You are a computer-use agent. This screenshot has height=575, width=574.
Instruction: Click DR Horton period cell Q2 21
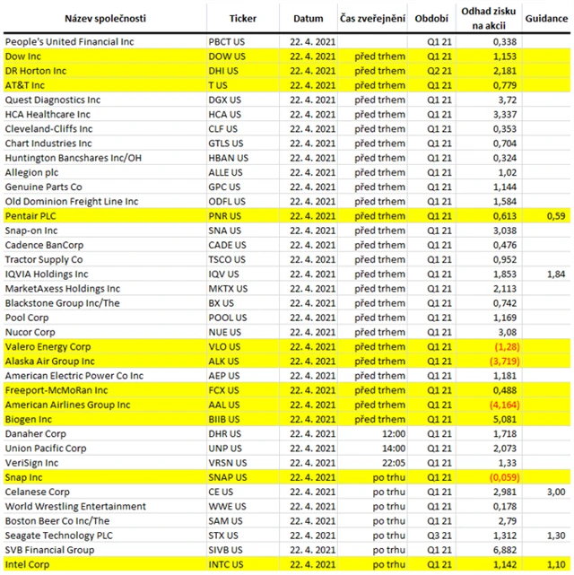pyautogui.click(x=439, y=71)
